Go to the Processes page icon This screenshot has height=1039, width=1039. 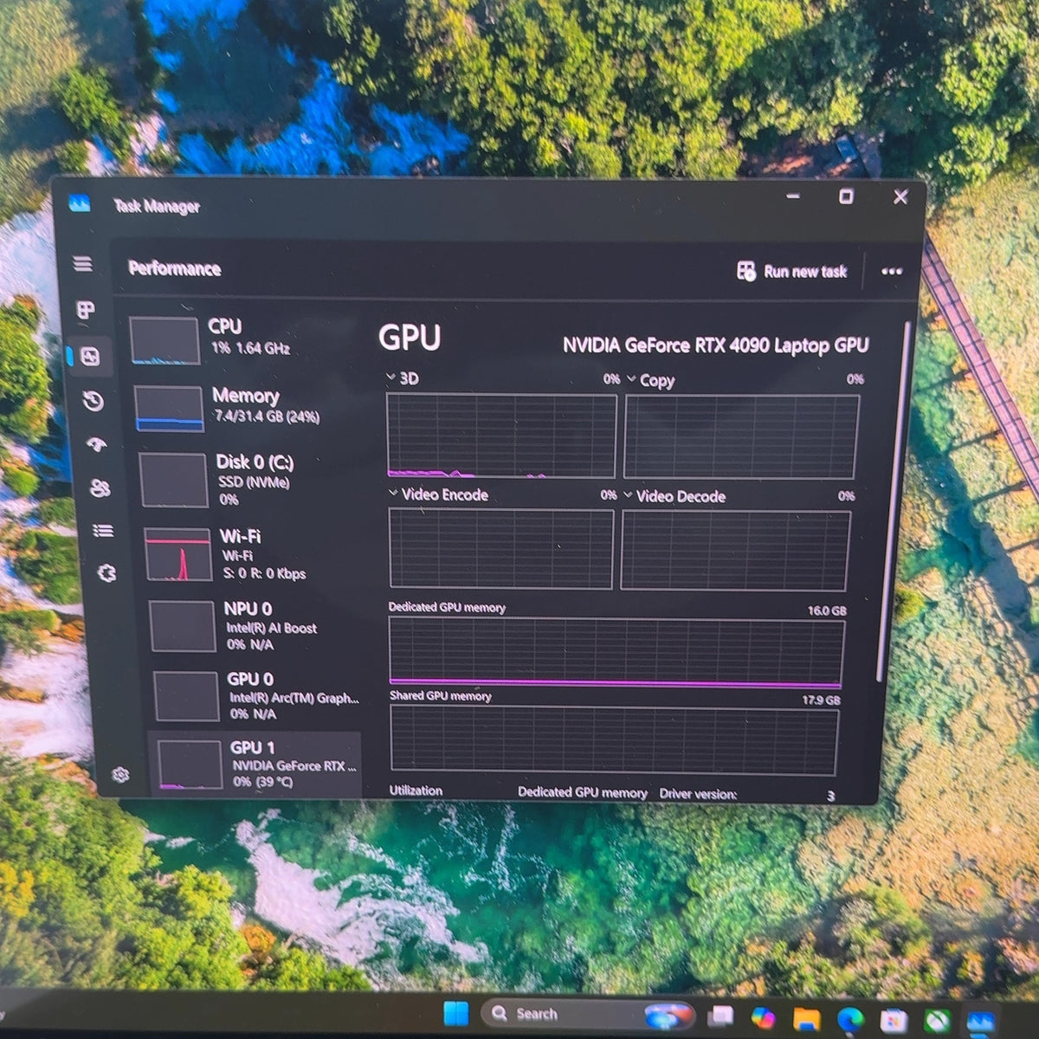click(86, 309)
